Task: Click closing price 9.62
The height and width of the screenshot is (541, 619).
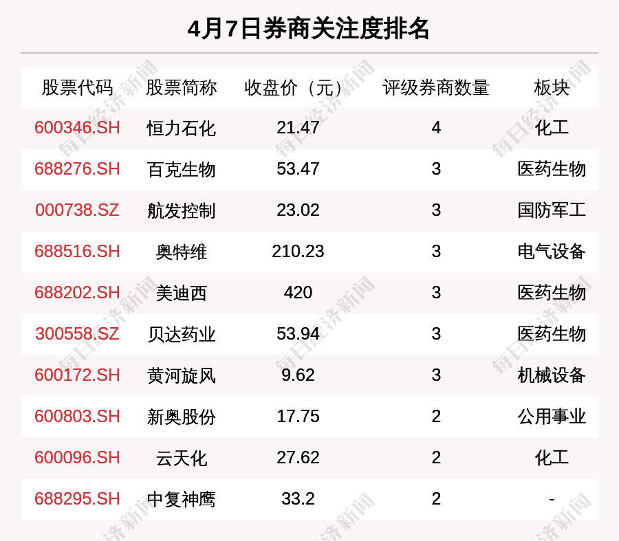Action: point(298,375)
